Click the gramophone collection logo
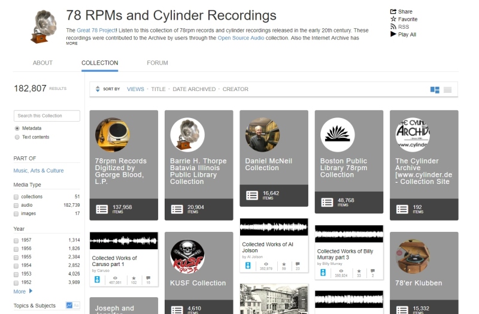Screen dimensions: 479x314 tap(44, 26)
